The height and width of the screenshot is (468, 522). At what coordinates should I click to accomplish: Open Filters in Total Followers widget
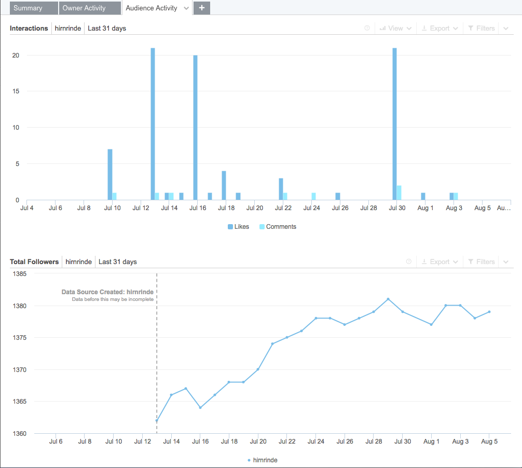(482, 261)
